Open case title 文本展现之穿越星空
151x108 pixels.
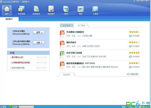(x=75, y=32)
